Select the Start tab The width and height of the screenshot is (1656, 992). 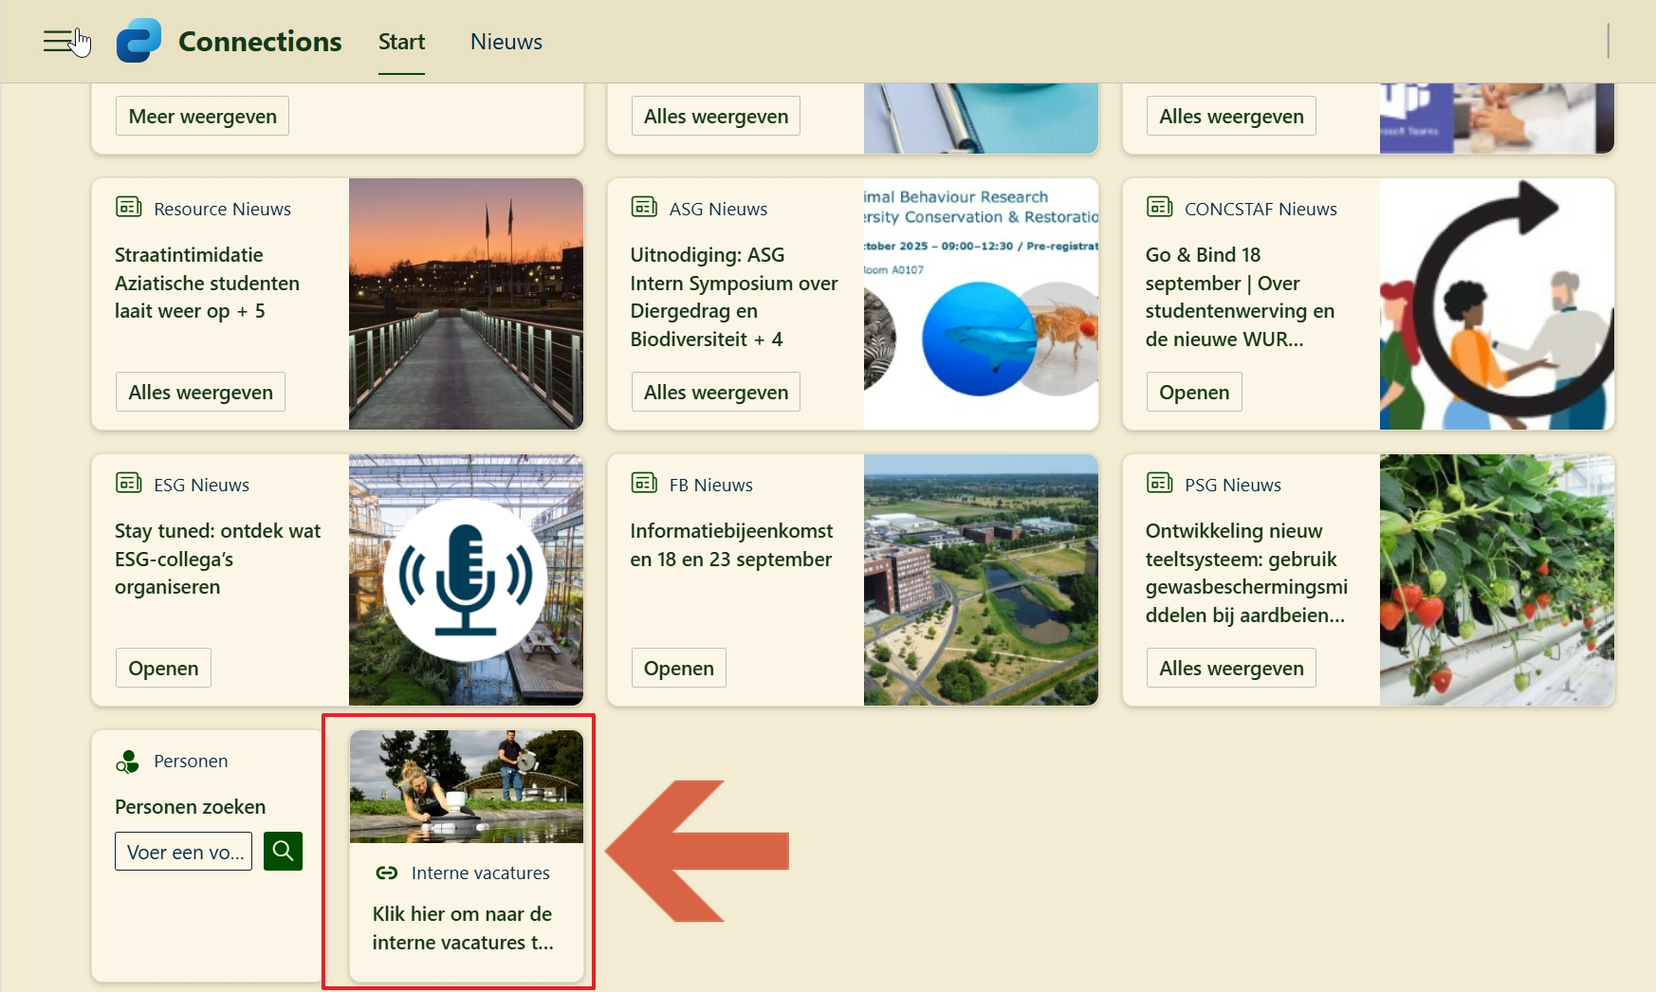coord(401,42)
